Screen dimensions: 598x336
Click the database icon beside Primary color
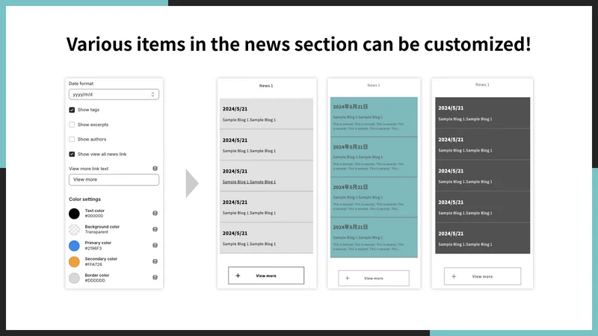(155, 246)
